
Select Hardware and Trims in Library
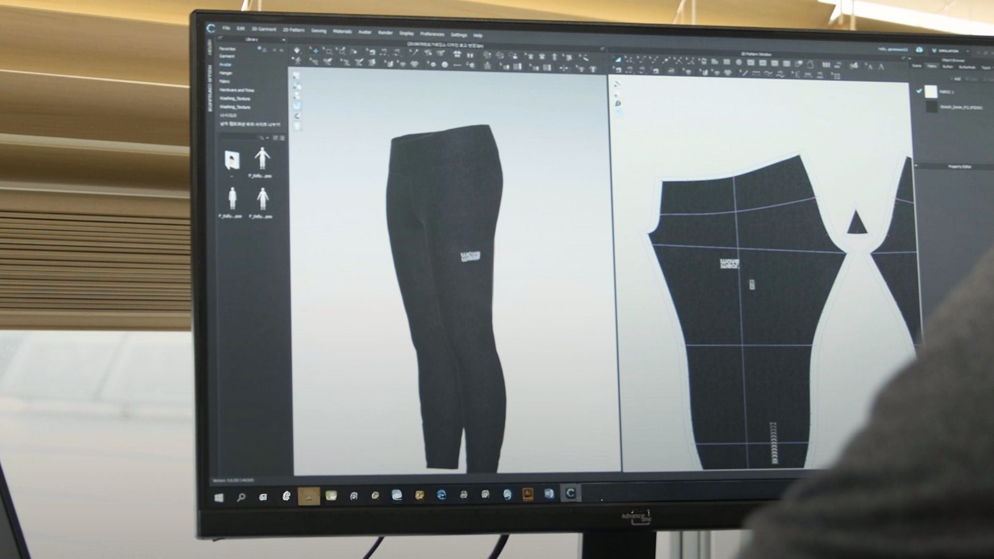(x=237, y=90)
